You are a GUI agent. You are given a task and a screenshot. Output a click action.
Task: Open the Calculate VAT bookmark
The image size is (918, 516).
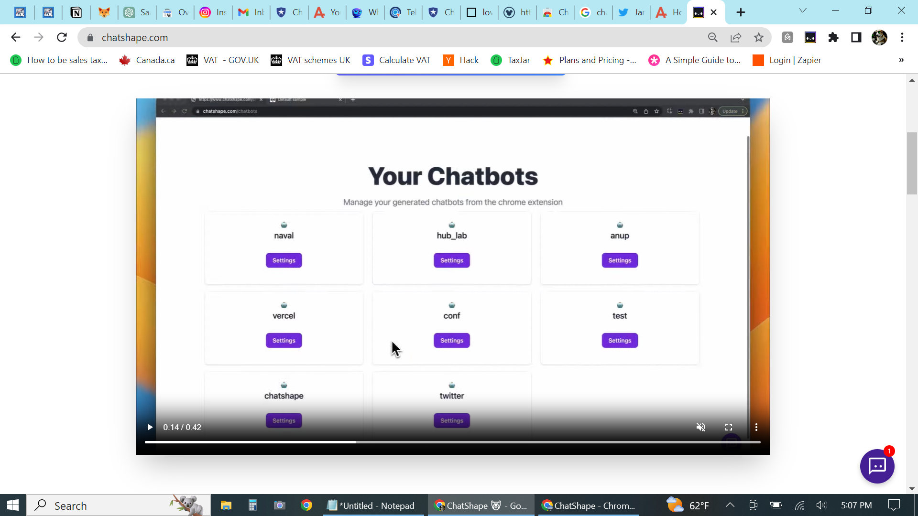point(396,60)
